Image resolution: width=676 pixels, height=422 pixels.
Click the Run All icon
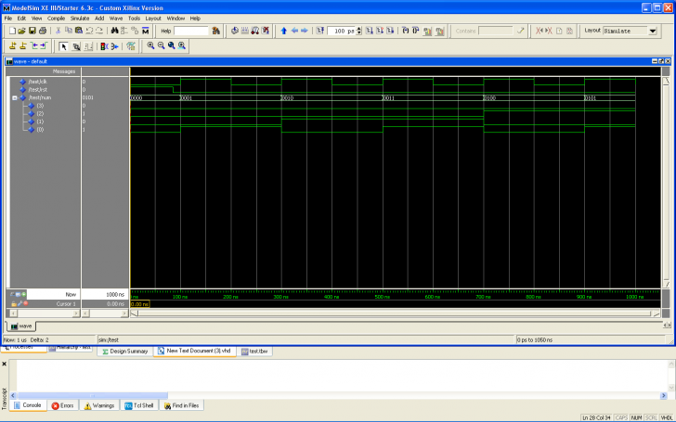tap(390, 31)
